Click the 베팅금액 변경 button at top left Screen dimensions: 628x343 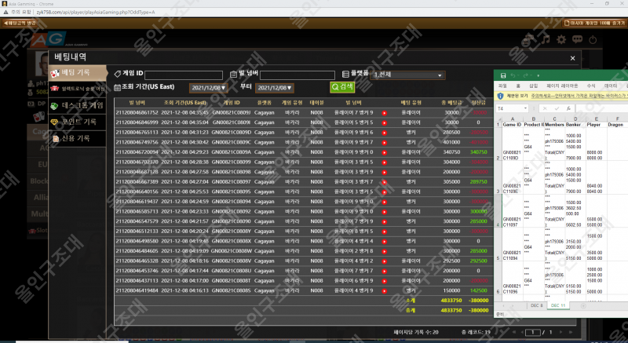pos(20,24)
